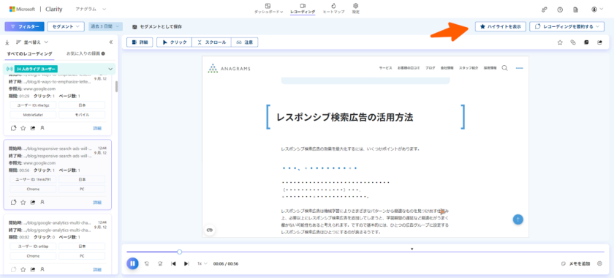Open the アナグラム project dropdown
The height and width of the screenshot is (278, 614).
(x=90, y=9)
